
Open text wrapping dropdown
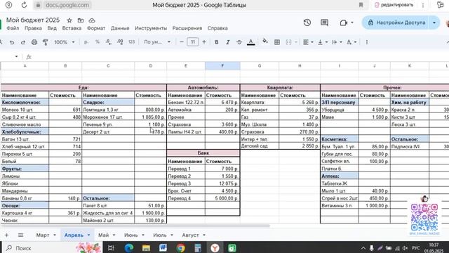click(337, 42)
